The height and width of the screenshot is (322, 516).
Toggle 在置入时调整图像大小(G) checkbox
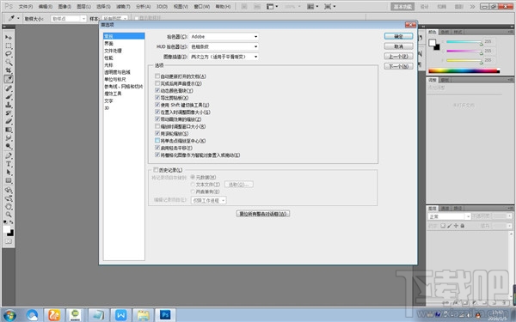pos(157,112)
